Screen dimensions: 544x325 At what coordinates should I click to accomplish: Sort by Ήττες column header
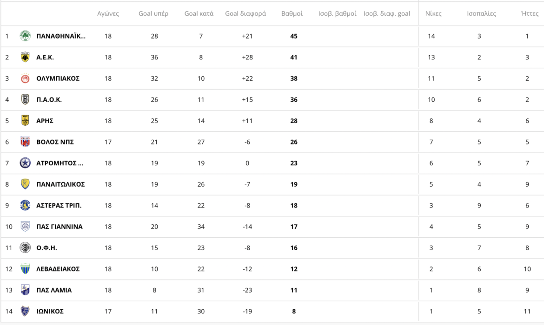point(530,13)
